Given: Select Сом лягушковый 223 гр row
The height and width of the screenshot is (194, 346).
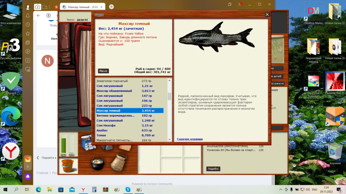Looking at the screenshot, I should 129,106.
